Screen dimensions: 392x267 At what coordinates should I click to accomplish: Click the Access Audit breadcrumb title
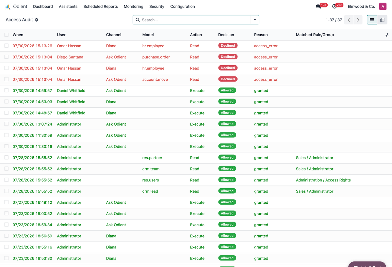click(x=19, y=20)
